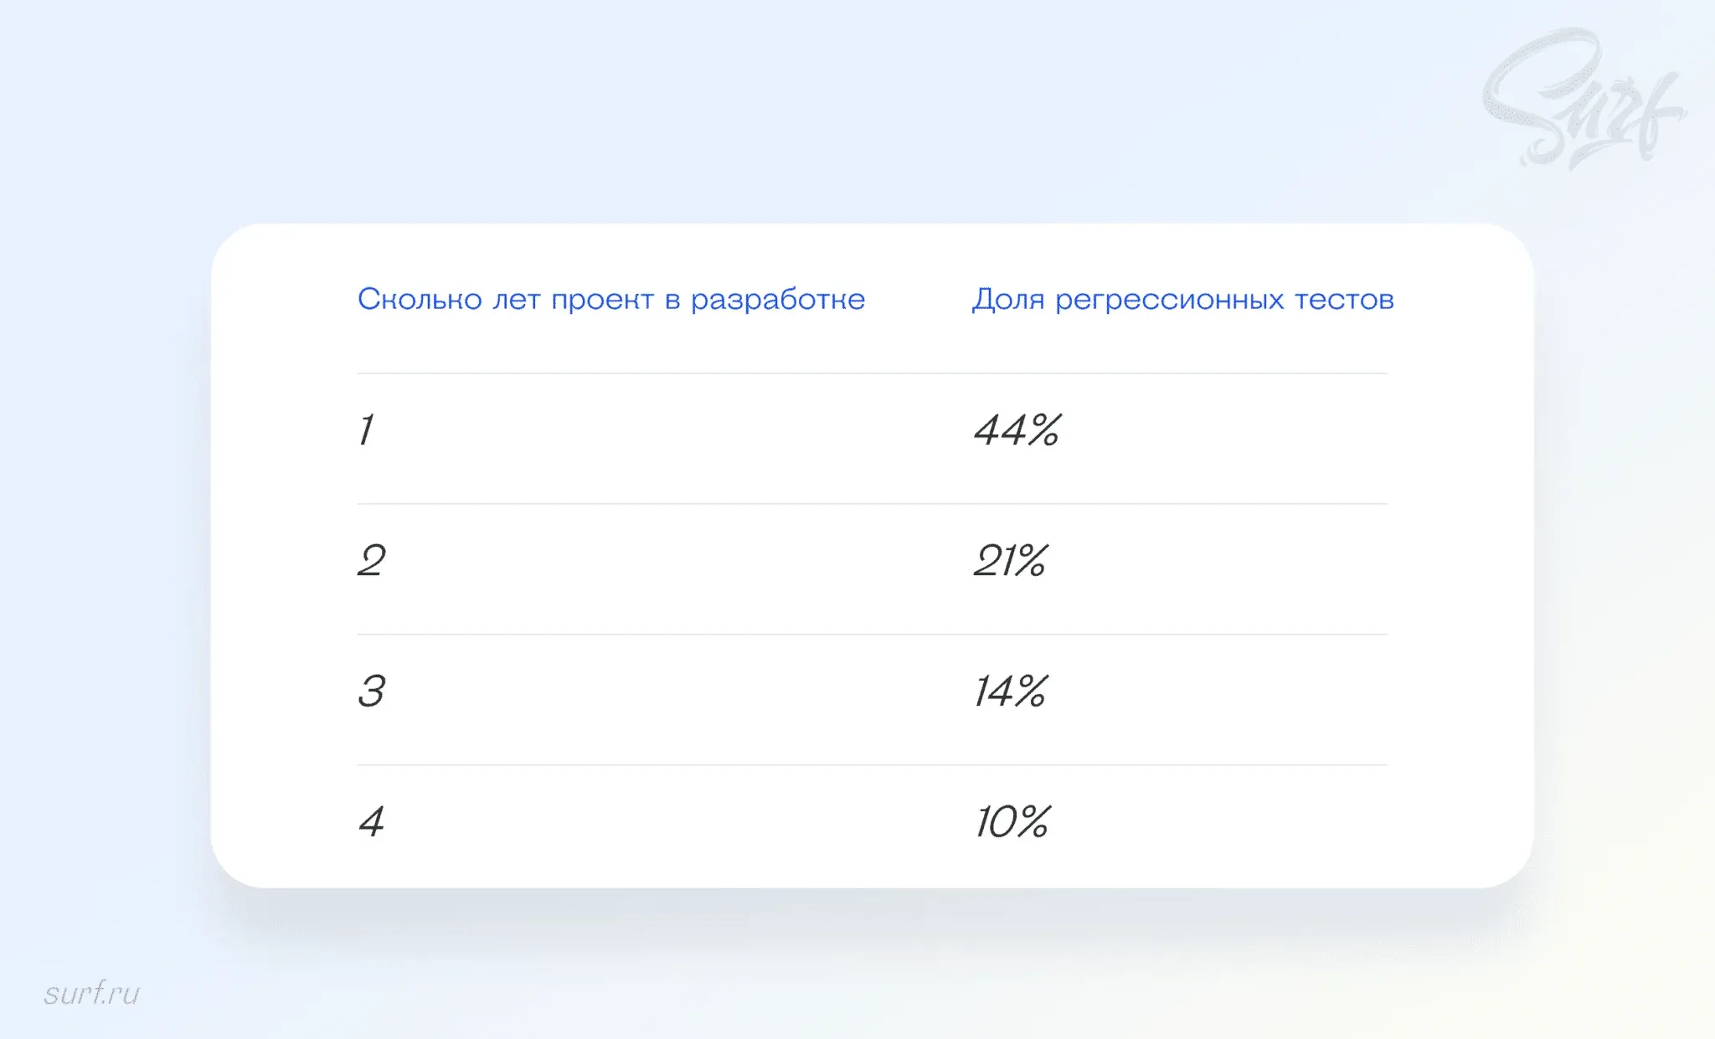Image resolution: width=1715 pixels, height=1039 pixels.
Task: Click the divider between rows 3 and 4
Action: pos(872,765)
